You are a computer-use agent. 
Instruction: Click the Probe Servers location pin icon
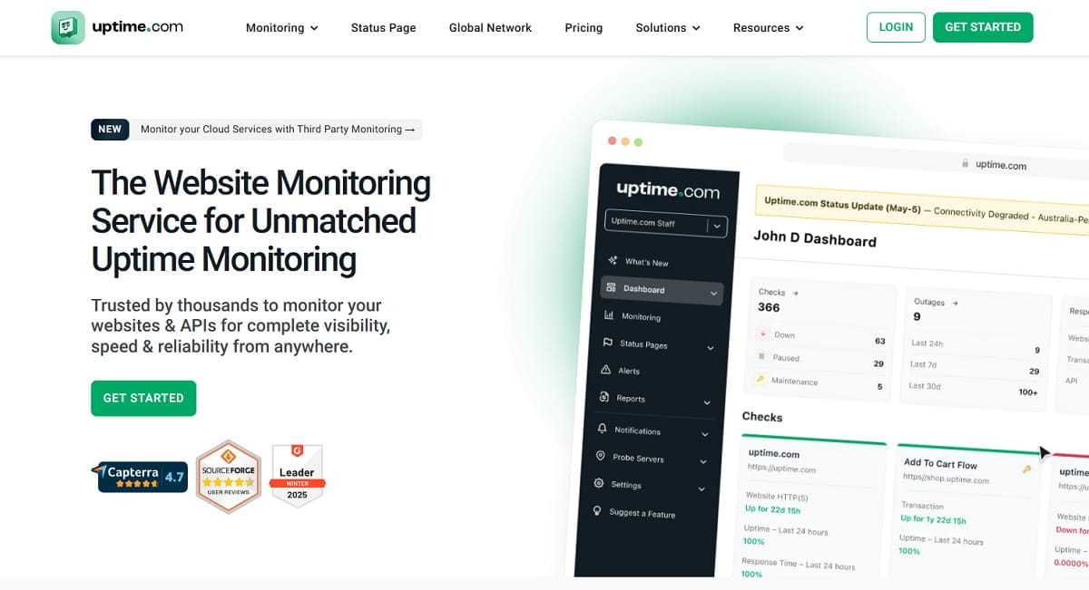600,456
